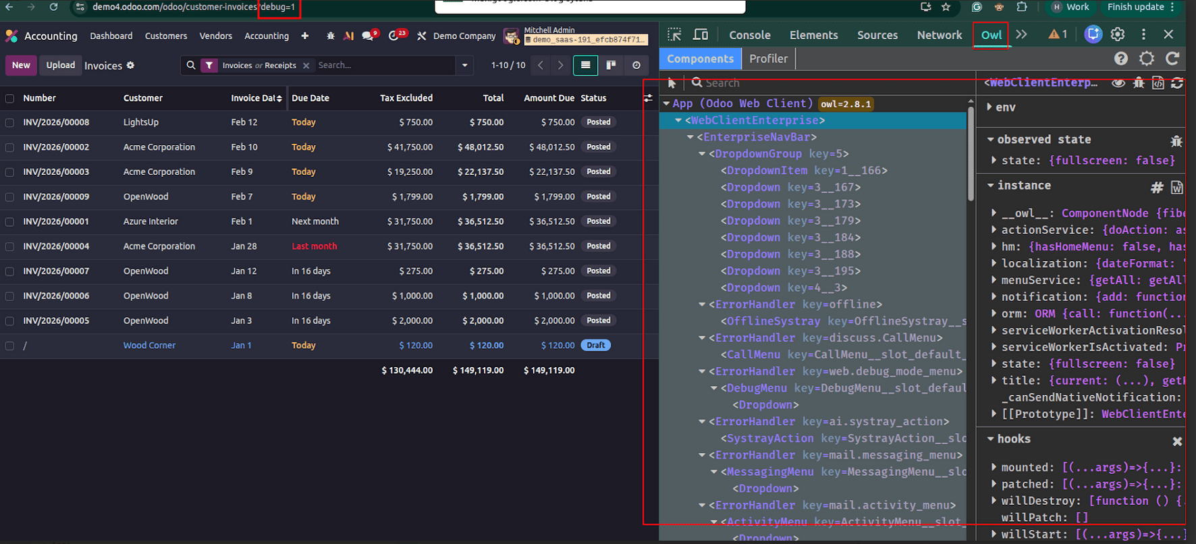The image size is (1196, 544).
Task: Open the Owl Profiler tab
Action: pos(769,59)
